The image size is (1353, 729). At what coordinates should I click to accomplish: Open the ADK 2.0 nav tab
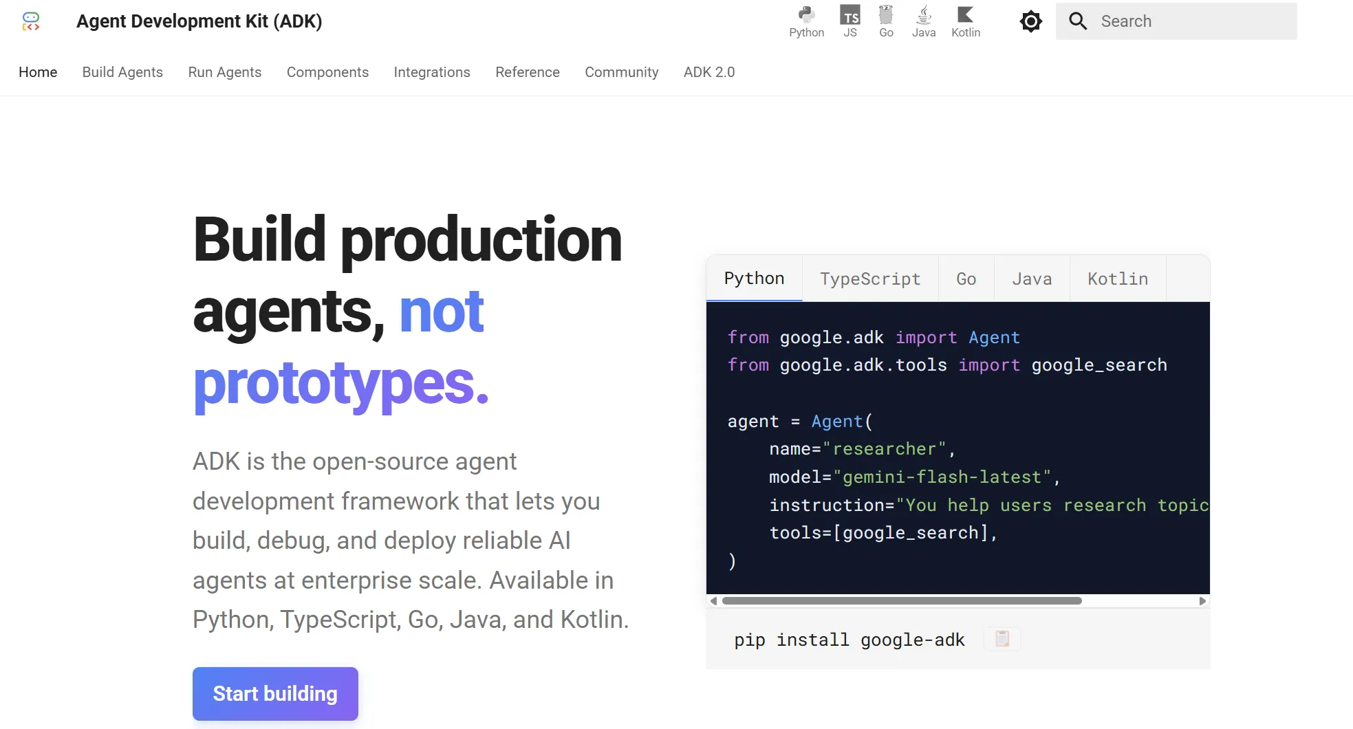pyautogui.click(x=709, y=72)
